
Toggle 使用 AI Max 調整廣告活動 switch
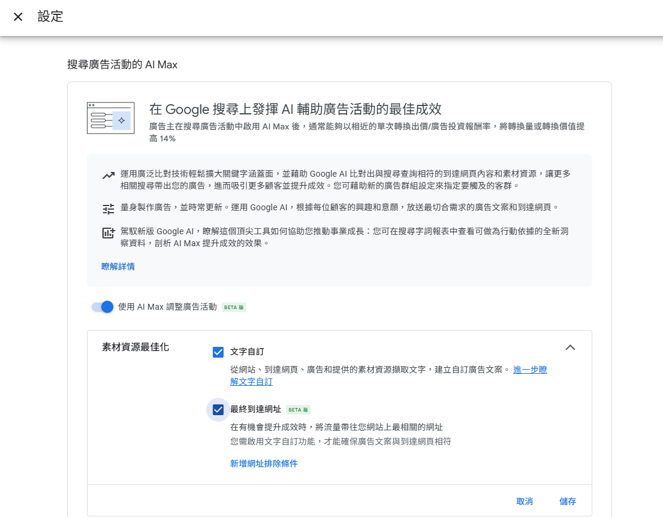pyautogui.click(x=103, y=307)
